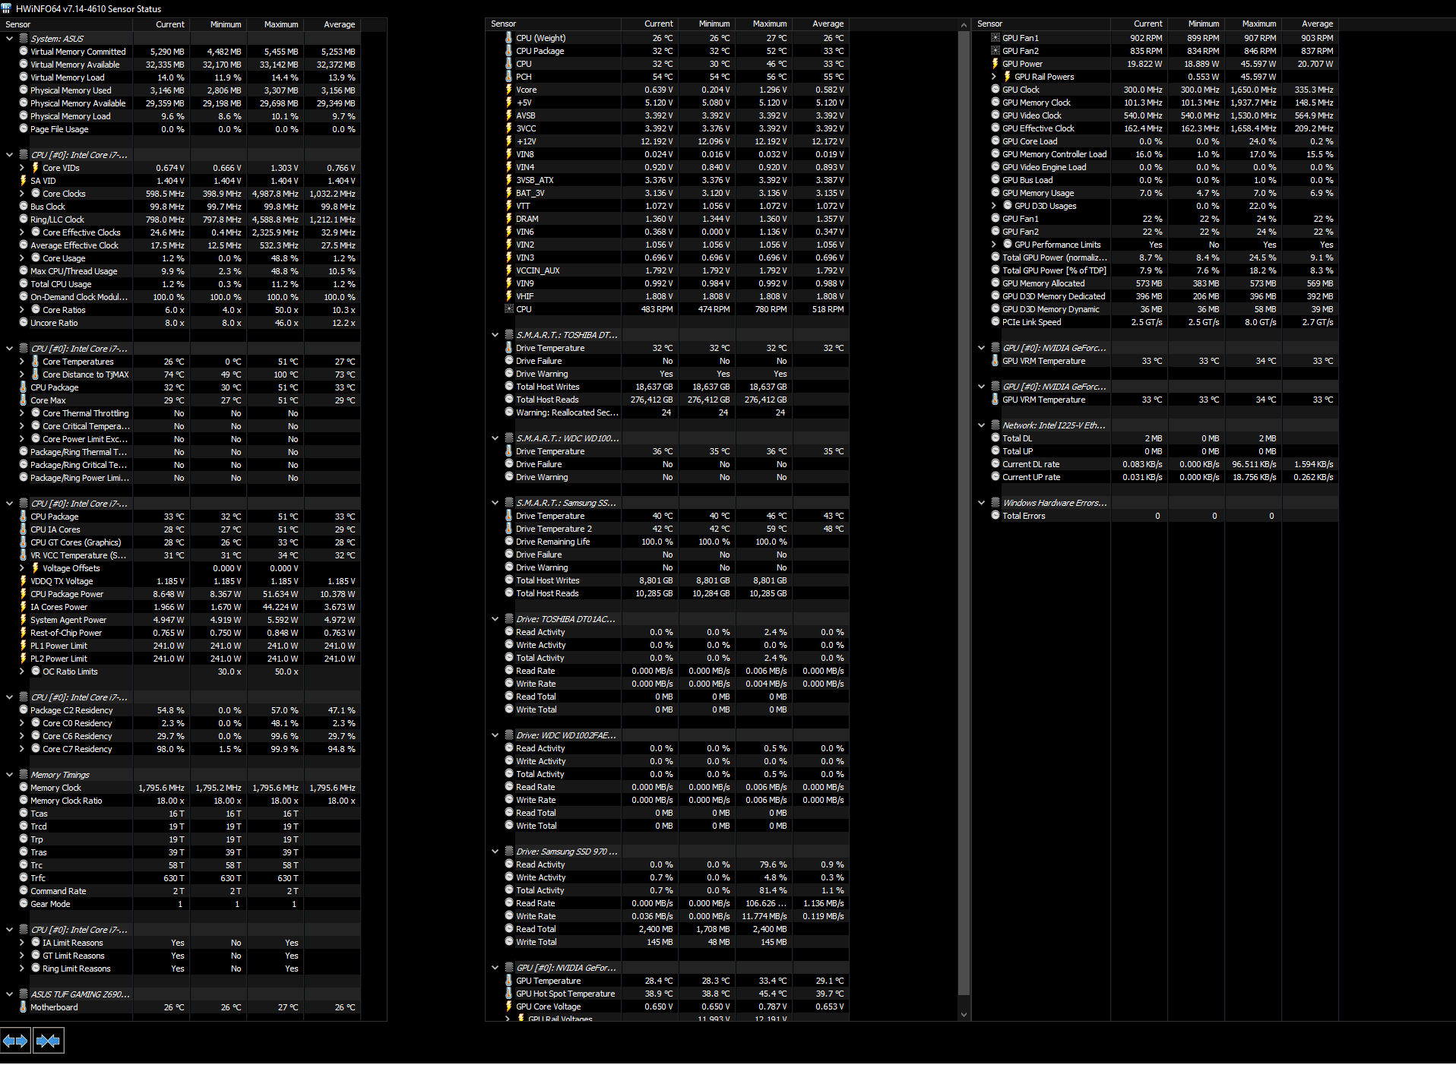Click the middle panel scrollbar thumb
1456x1065 pixels.
(964, 513)
